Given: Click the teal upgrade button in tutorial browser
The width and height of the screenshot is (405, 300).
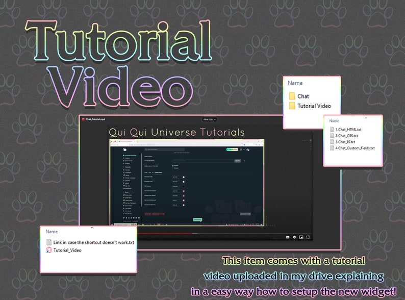Looking at the screenshot, I should coord(232,149).
